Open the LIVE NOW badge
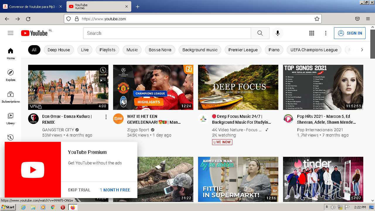The height and width of the screenshot is (211, 375). (222, 142)
